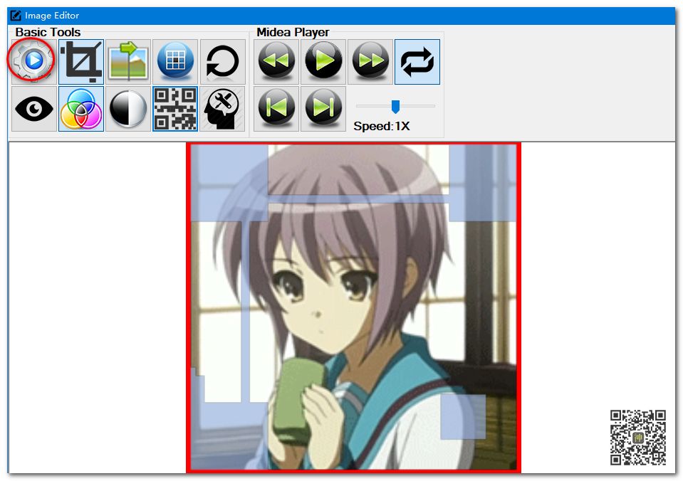Click the anime image in the canvas
The image size is (683, 481).
[x=354, y=307]
